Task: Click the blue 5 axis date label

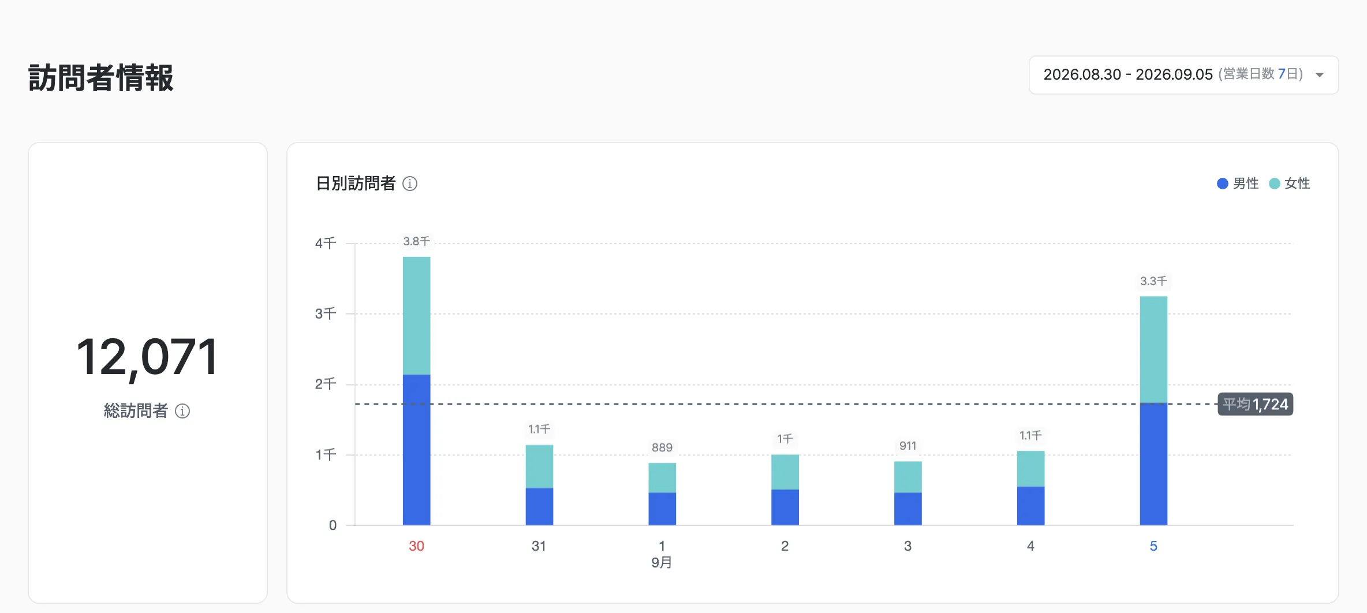Action: (1153, 546)
